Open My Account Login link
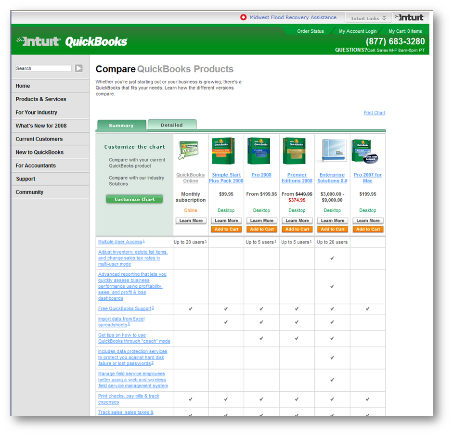 click(357, 31)
